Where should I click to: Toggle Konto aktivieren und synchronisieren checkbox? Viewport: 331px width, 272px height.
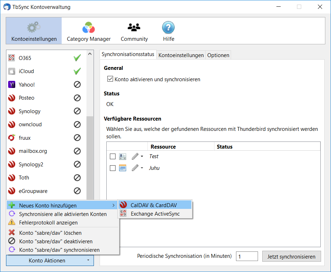coord(110,79)
